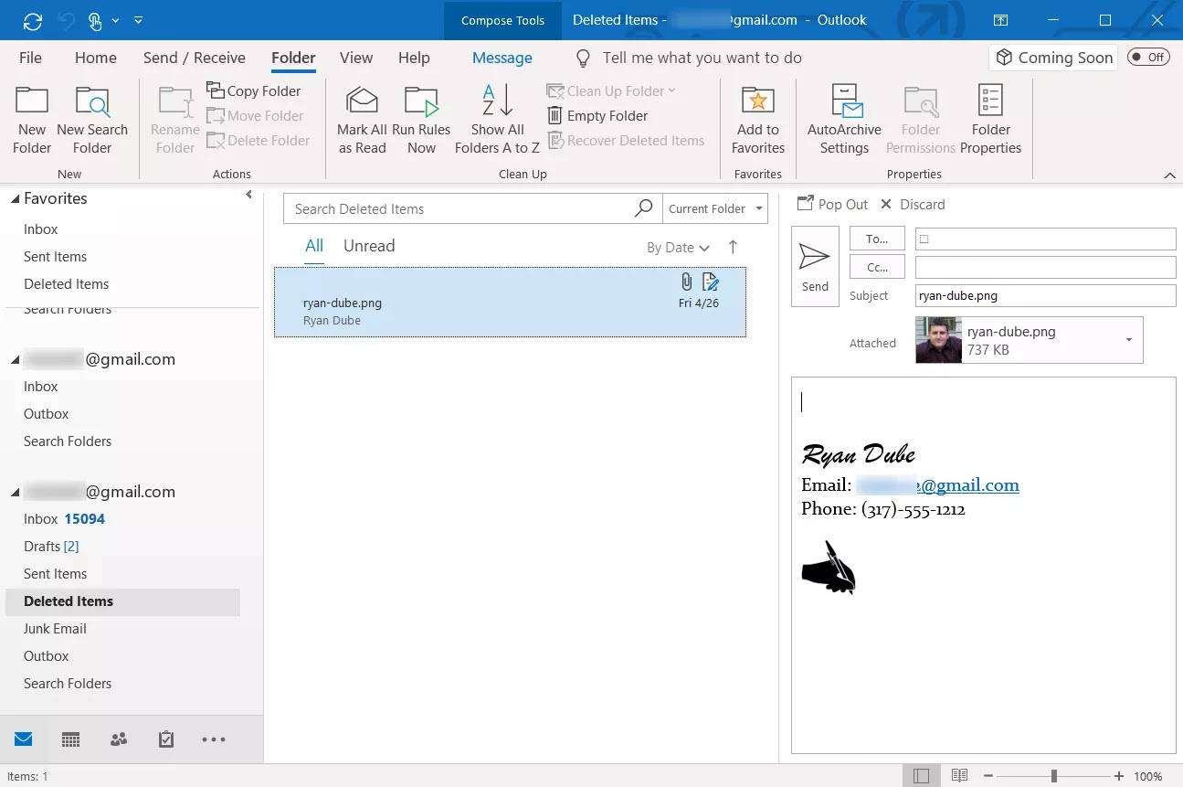Click Show All Folders A to Z
Screen dimensions: 1183x787
tap(497, 121)
